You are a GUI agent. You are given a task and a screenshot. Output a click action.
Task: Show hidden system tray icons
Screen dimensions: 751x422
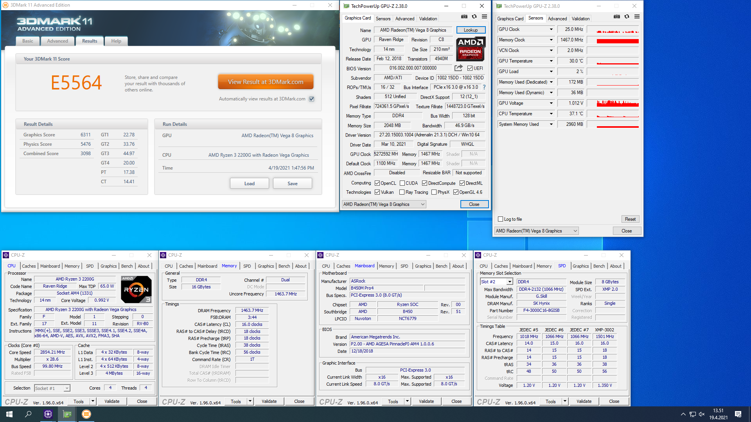tap(683, 414)
